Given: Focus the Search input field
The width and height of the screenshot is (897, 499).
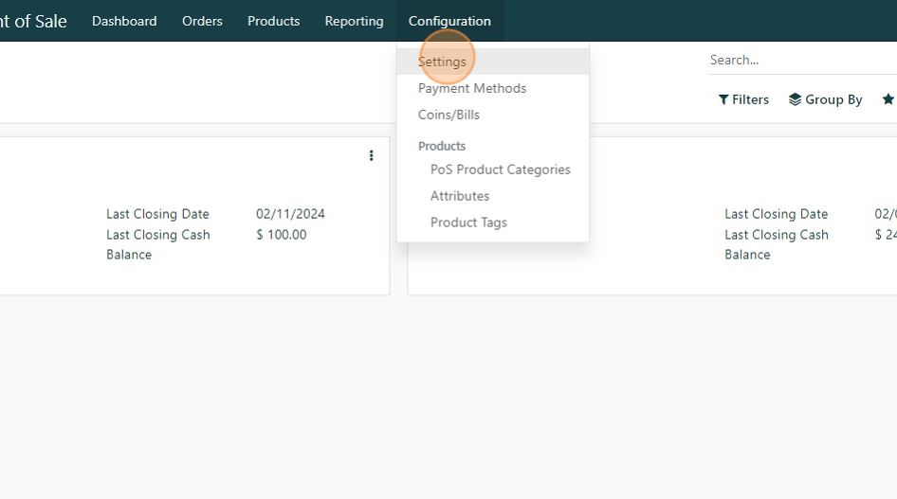Looking at the screenshot, I should 801,60.
